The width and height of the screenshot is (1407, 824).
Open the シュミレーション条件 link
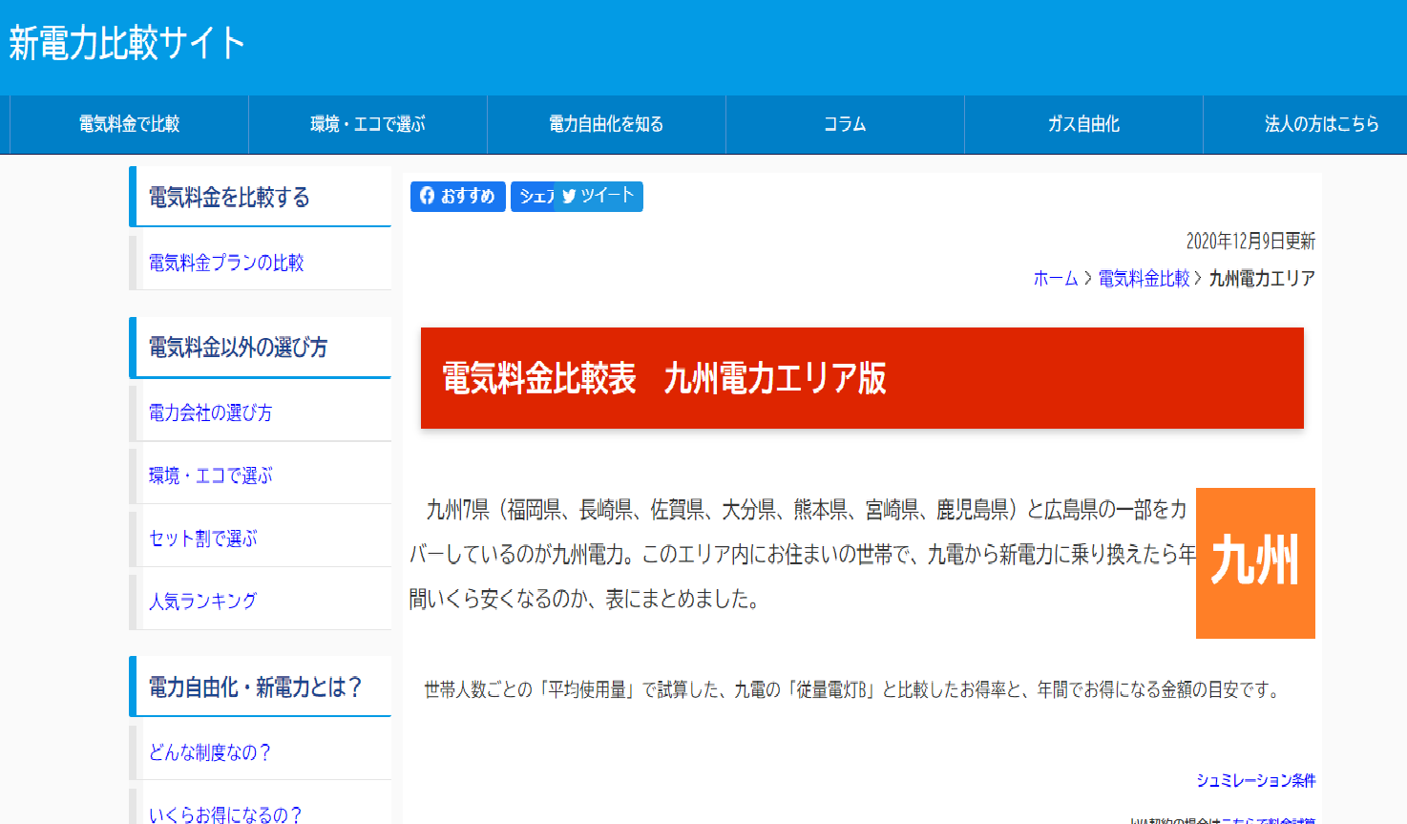pyautogui.click(x=1256, y=780)
